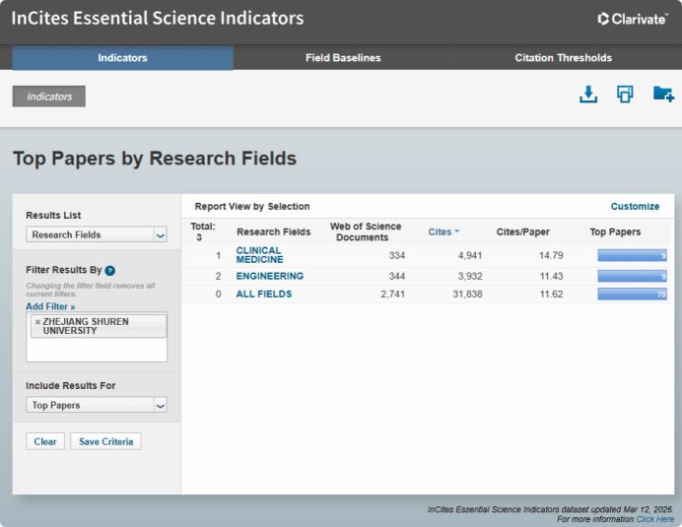Screen dimensions: 682x527
Task: Click the Save Criteria button
Action: (105, 441)
